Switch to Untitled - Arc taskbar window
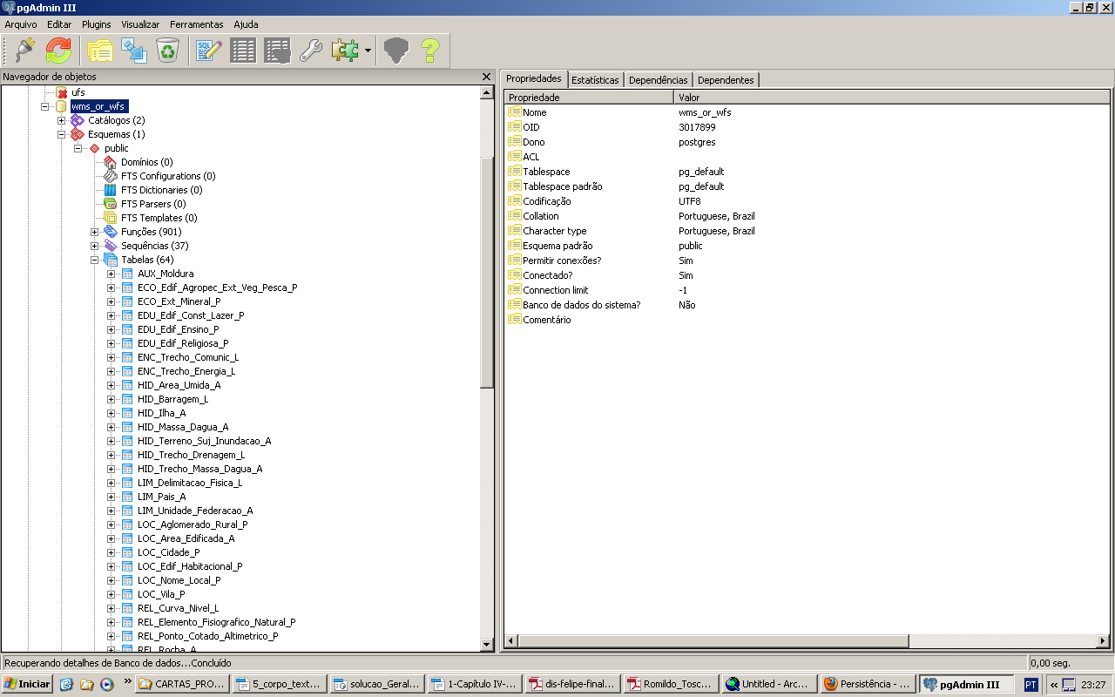 tap(769, 684)
